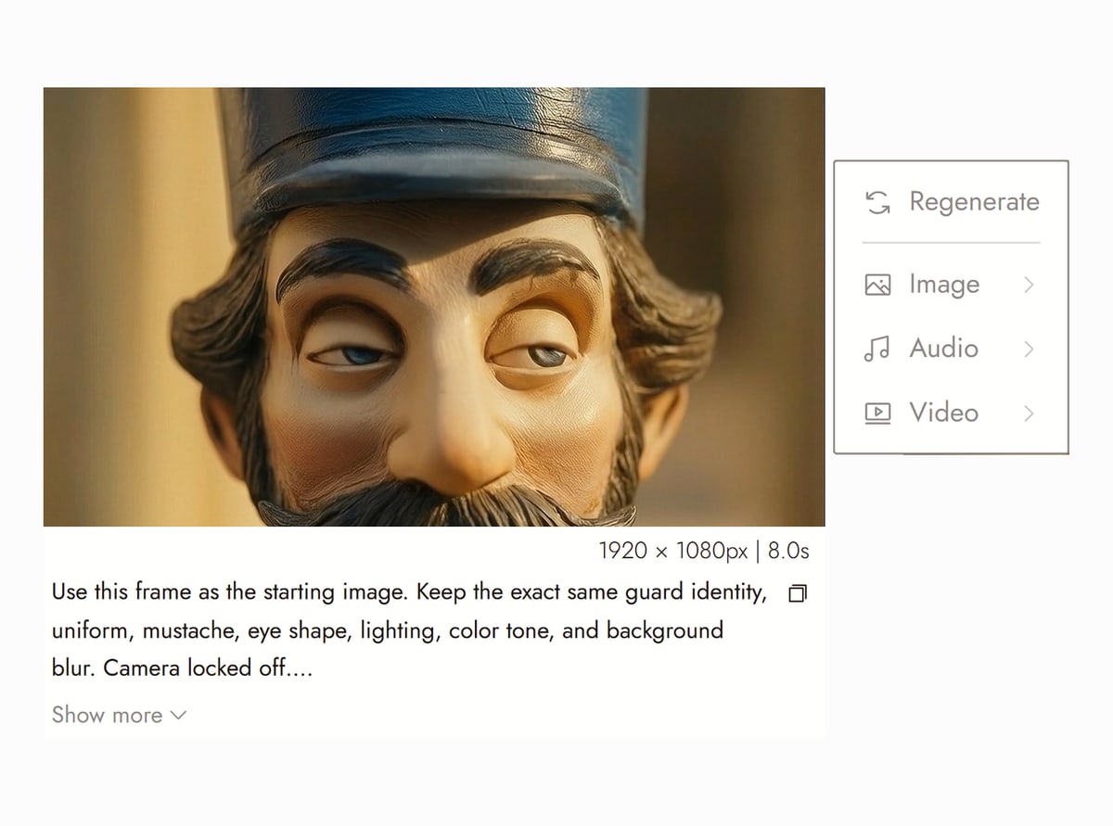Open the guard figurine video thumbnail
Screen dimensions: 1113x826
tap(434, 307)
